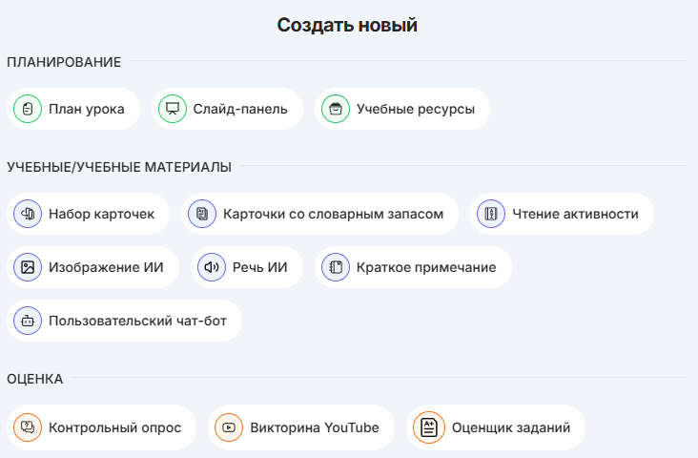Screen dimensions: 698x458
Task: Click the book icon for Чтение активности
Action: [491, 214]
